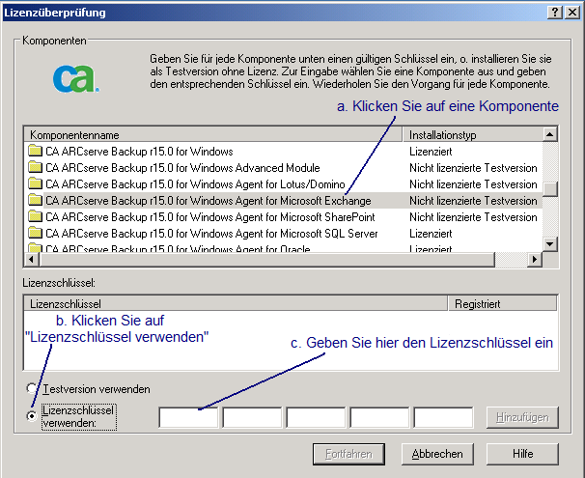Select the 'Agent for Lotus/Domino' component text
This screenshot has width=585, height=478.
coord(195,184)
